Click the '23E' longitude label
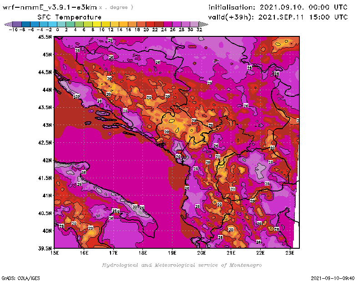 290,253
